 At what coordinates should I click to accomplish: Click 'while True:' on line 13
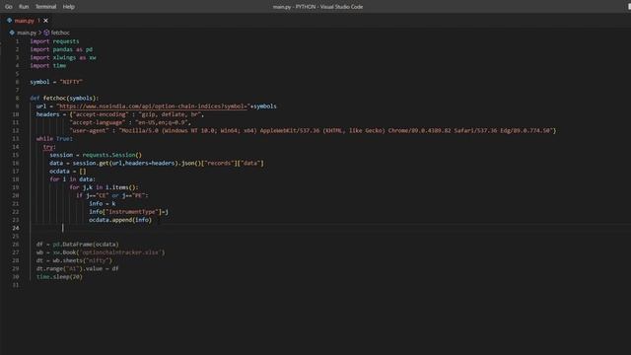pos(54,139)
